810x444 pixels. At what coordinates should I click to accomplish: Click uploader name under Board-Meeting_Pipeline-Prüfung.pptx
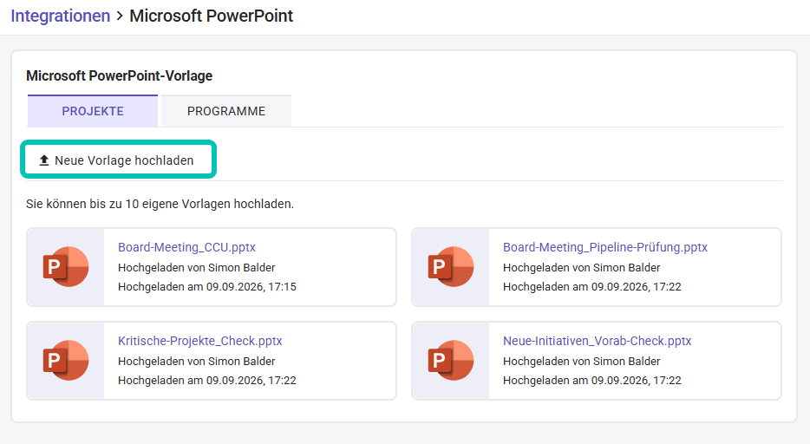627,267
